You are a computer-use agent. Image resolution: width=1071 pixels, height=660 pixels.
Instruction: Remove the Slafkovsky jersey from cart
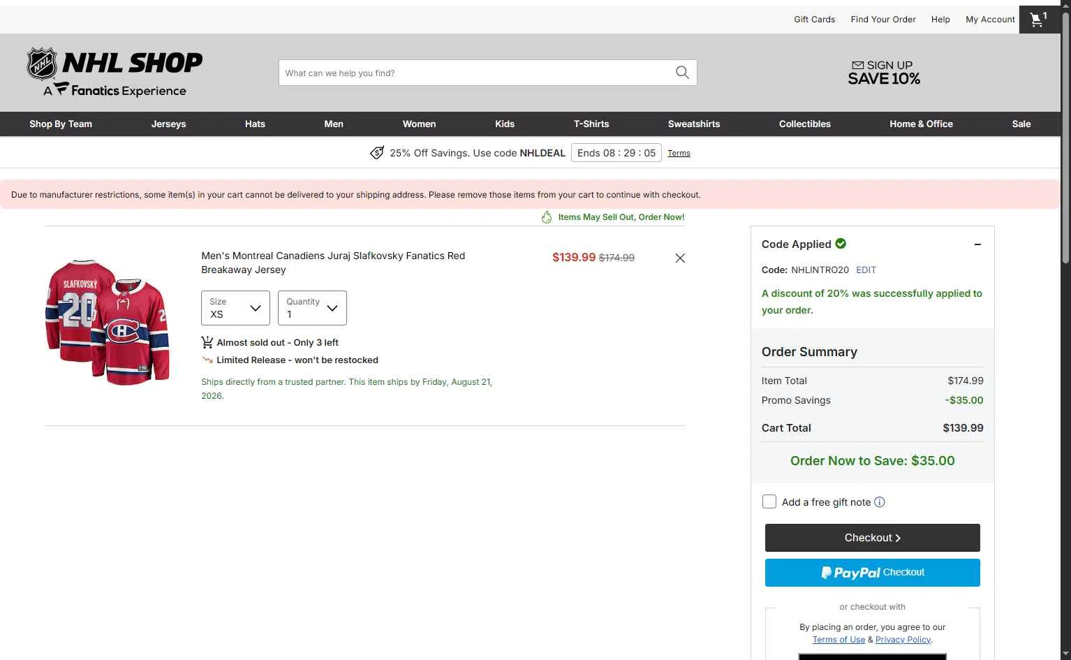(680, 258)
